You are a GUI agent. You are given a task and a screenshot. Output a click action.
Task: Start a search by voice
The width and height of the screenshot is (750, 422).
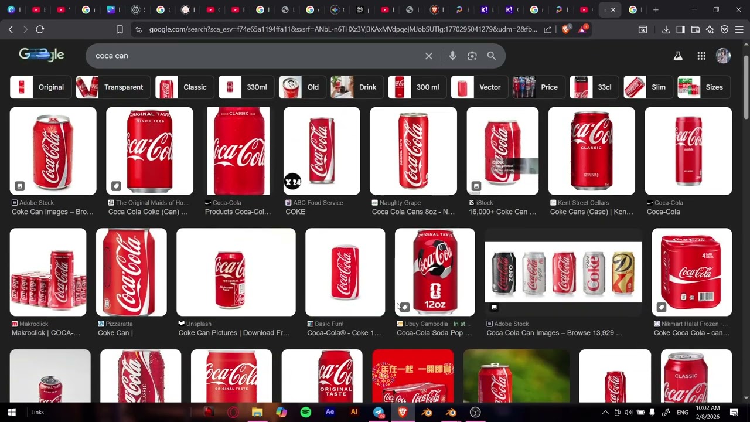452,56
